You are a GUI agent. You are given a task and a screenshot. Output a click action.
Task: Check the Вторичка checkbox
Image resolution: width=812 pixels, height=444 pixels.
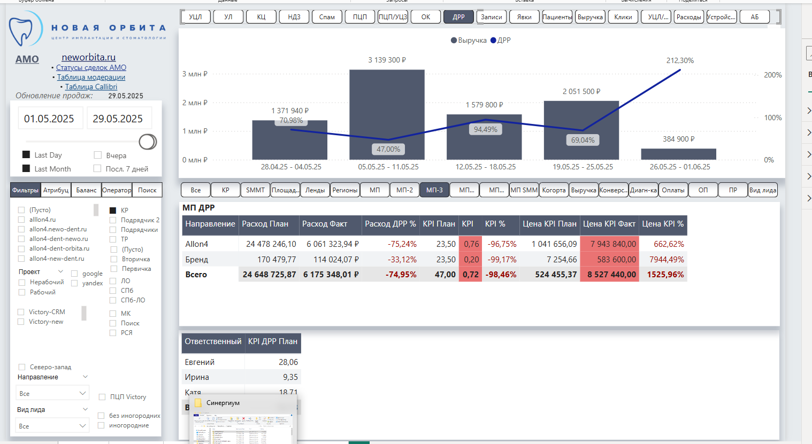click(113, 259)
